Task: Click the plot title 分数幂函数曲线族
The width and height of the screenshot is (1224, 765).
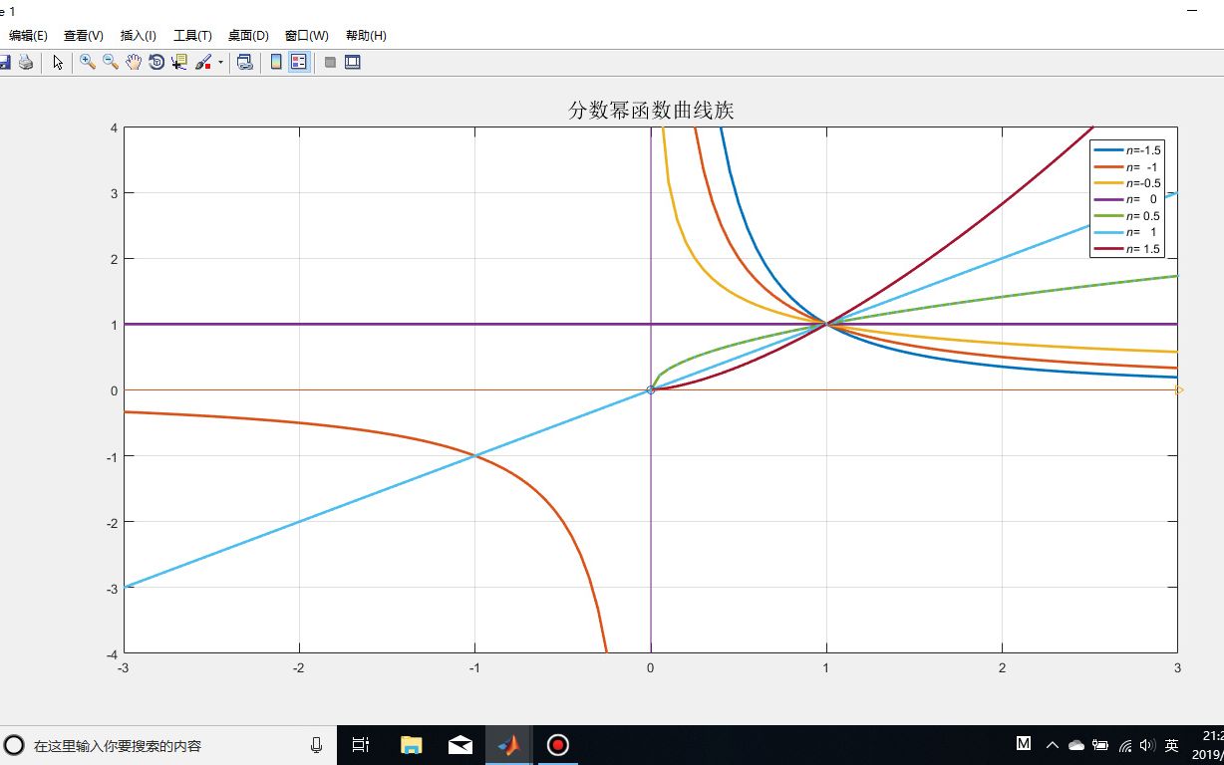Action: (651, 110)
